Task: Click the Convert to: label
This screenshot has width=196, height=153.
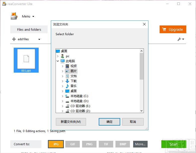Action: pyautogui.click(x=22, y=144)
